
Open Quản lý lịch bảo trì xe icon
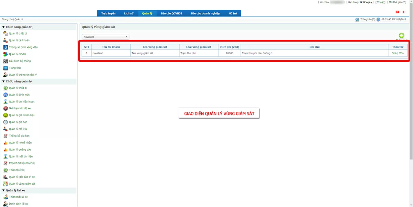coord(6,177)
